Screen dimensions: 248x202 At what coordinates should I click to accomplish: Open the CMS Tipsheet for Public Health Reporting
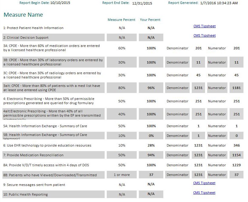204,193
